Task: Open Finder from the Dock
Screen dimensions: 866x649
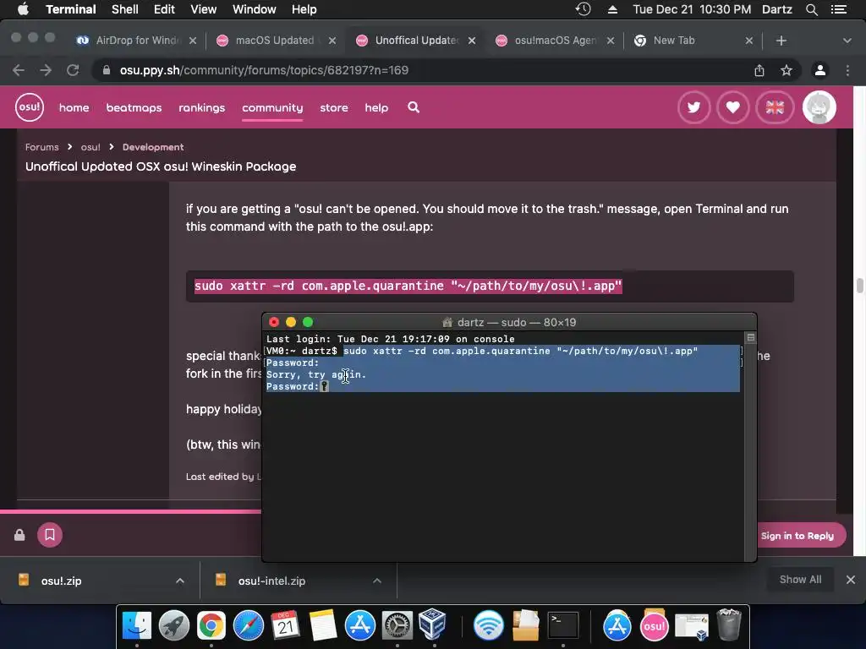Action: point(136,626)
